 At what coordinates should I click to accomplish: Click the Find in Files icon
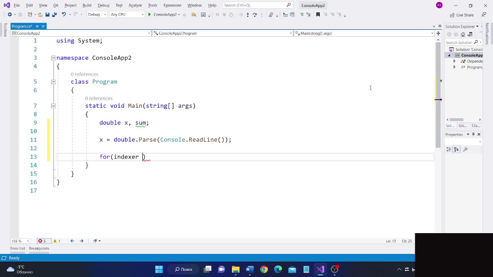pyautogui.click(x=193, y=15)
